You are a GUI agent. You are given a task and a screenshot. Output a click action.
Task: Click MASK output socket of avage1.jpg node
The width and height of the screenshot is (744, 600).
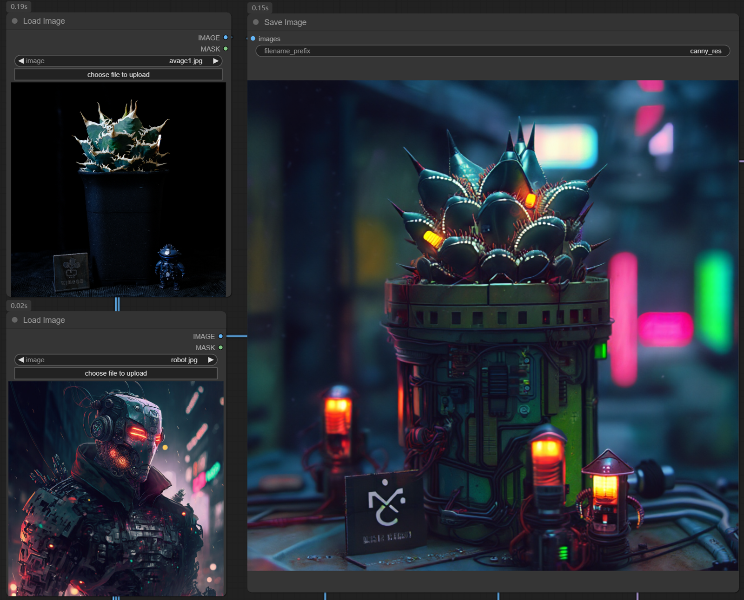pos(226,49)
